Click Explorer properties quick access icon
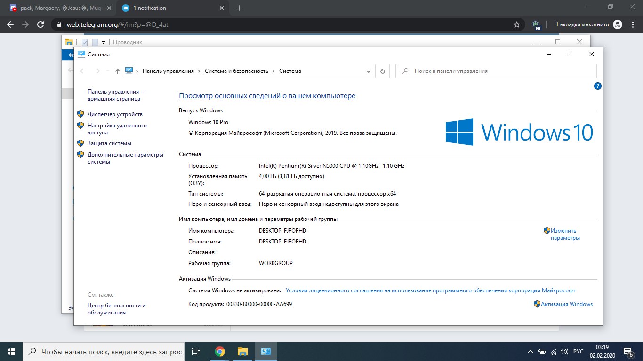The image size is (643, 361). point(85,42)
